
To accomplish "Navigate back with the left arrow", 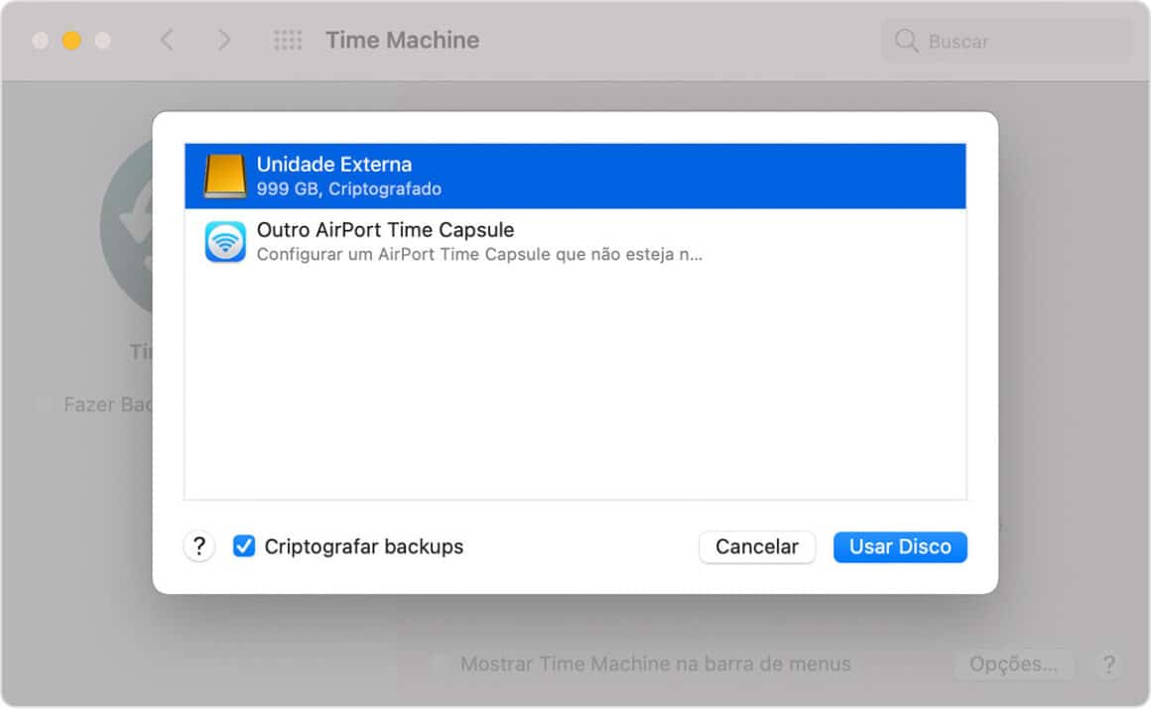I will coord(166,40).
